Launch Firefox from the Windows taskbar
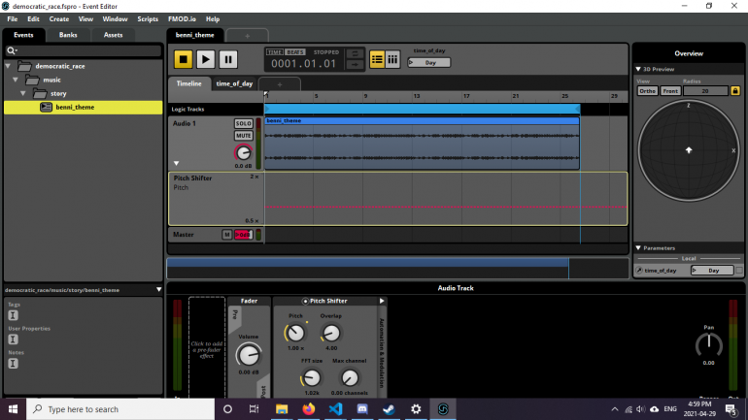Viewport: 748px width, 420px height. click(309, 409)
